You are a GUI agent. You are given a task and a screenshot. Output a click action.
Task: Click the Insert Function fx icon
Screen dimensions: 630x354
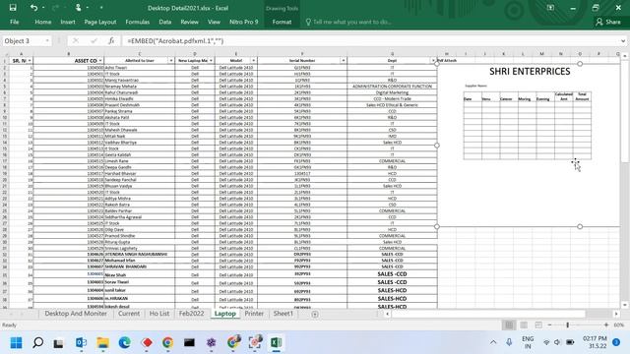coord(111,41)
